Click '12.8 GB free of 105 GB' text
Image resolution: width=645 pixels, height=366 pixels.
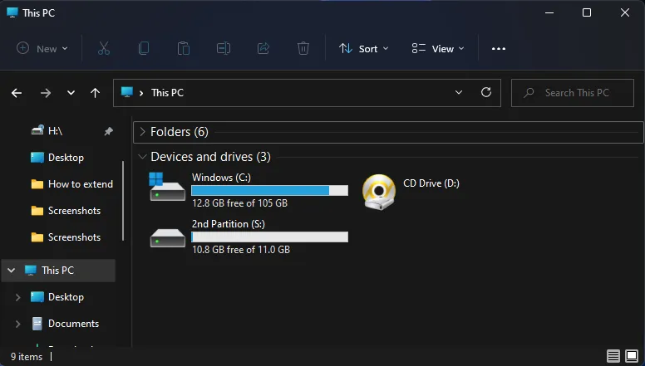(x=240, y=203)
